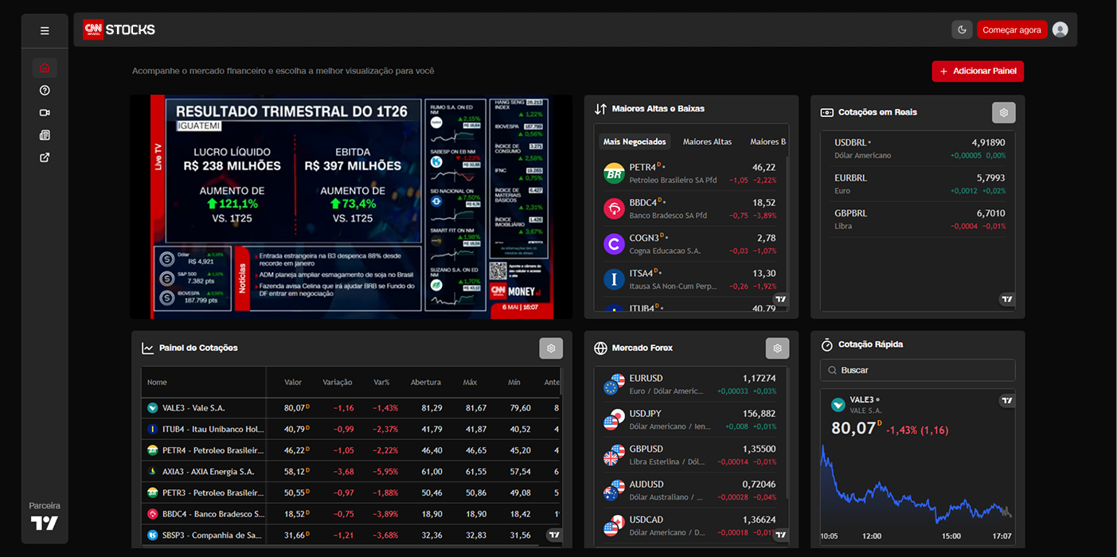Image resolution: width=1117 pixels, height=557 pixels.
Task: Select the EURUSD forex pair
Action: [689, 384]
